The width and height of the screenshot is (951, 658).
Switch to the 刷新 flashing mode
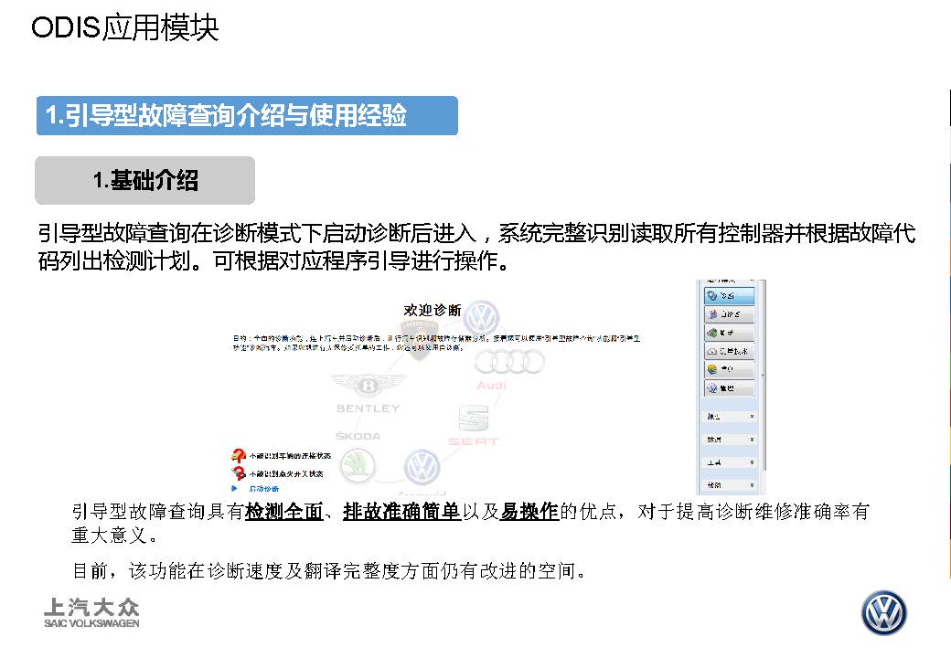tap(729, 333)
